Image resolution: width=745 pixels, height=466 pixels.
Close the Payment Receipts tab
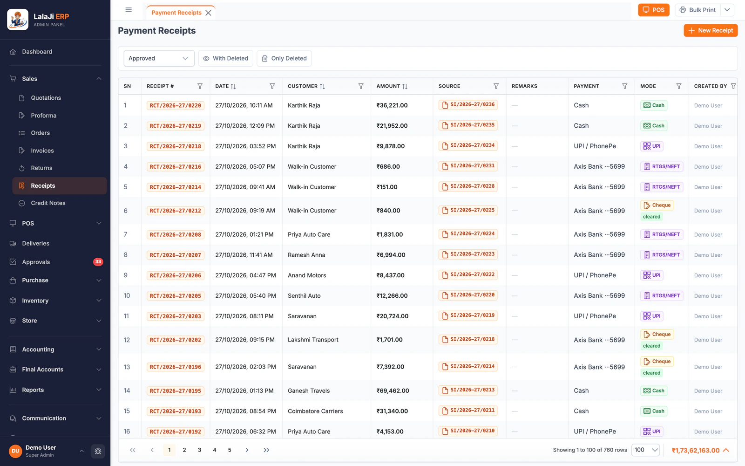click(x=209, y=13)
